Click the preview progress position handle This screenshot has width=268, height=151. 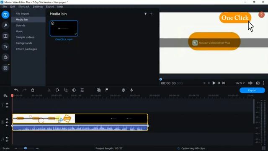click(161, 79)
